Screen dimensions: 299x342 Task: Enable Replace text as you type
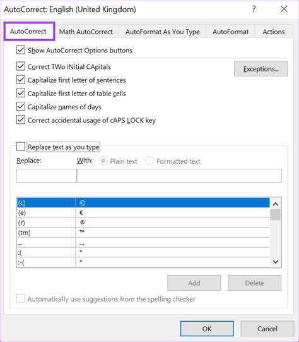click(21, 147)
